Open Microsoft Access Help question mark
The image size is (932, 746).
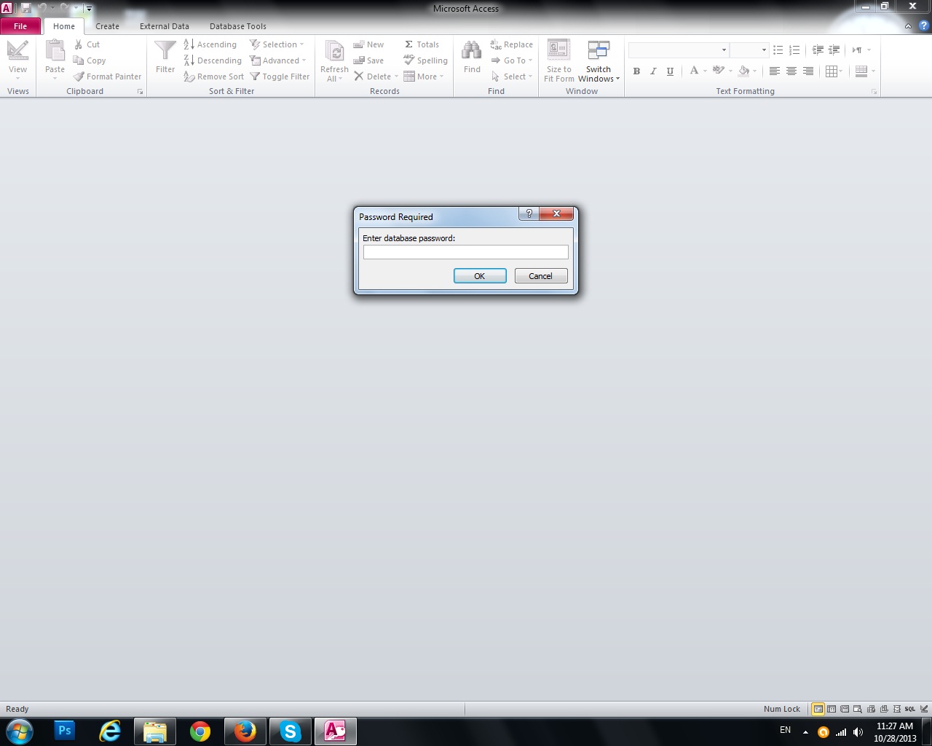tap(923, 26)
